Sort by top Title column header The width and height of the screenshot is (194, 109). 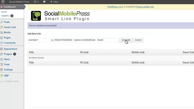32,52
